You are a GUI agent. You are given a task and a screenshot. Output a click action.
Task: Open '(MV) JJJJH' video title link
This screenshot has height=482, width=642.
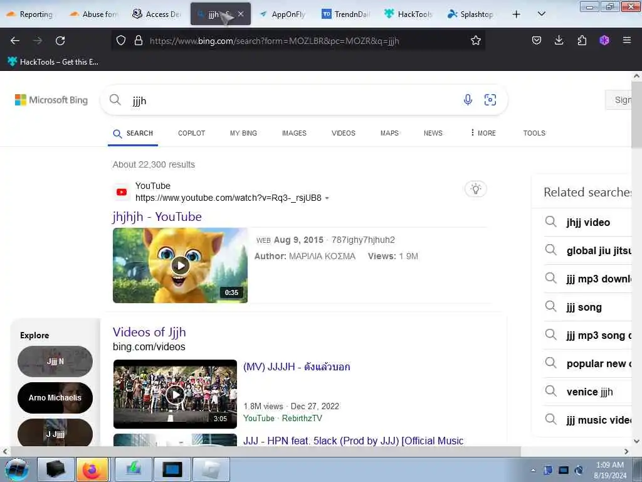[x=297, y=367]
